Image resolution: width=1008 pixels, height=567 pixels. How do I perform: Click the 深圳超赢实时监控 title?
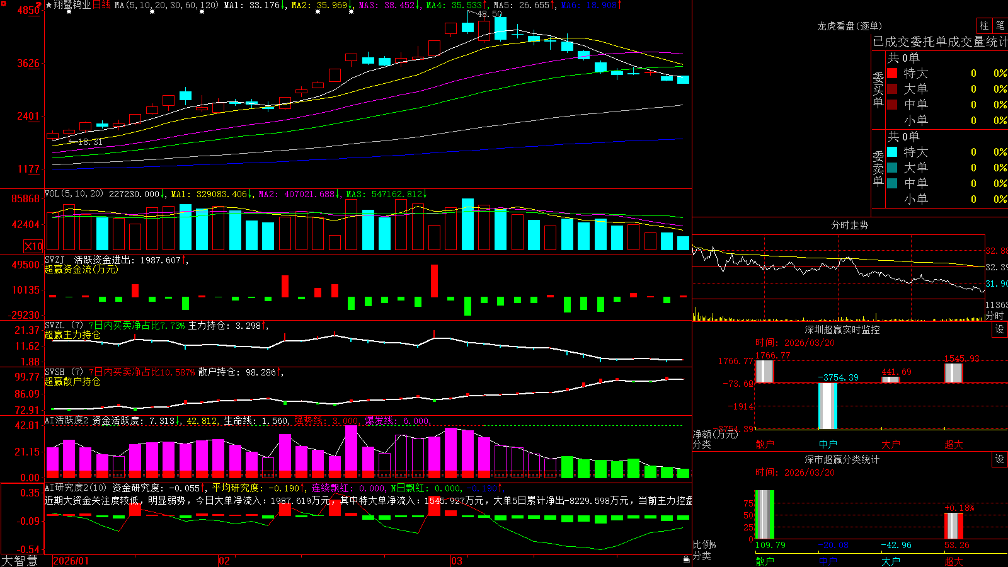(x=842, y=329)
